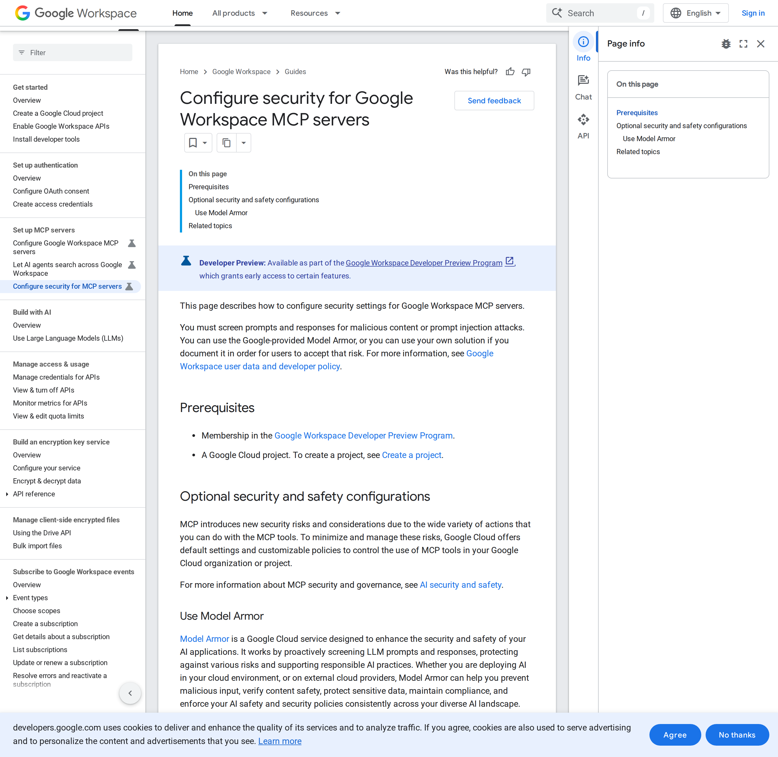Open Let AI agents search across Google Workspace
The image size is (778, 757).
pos(68,269)
